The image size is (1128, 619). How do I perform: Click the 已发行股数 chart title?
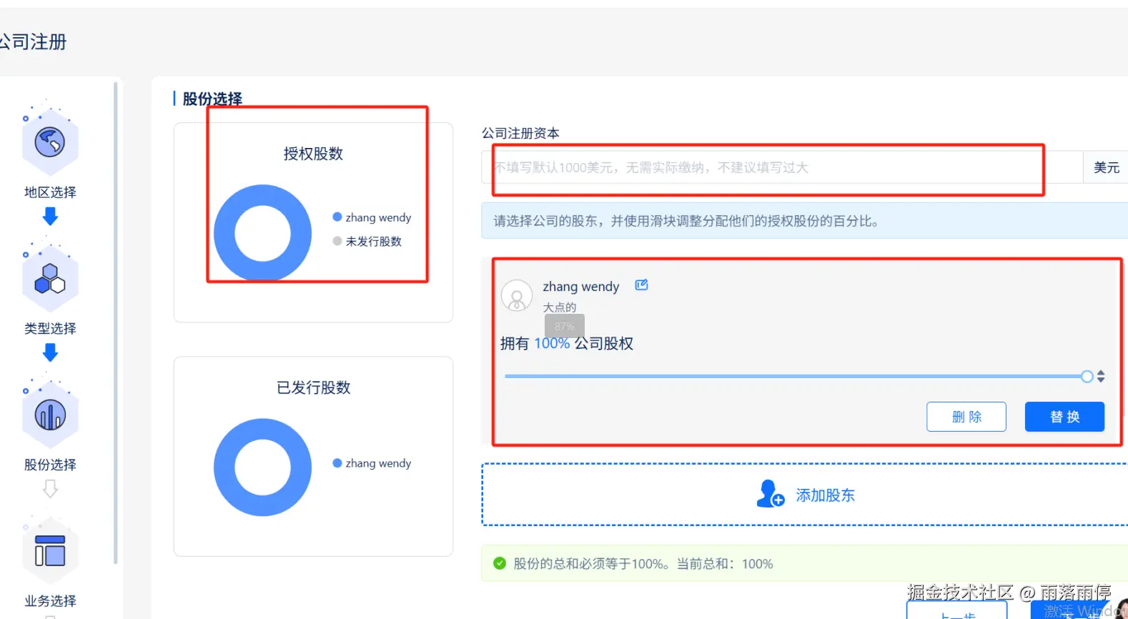tap(313, 387)
